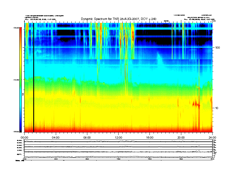Click the vertical rainbow color scale bar
Screen dimensions: 229x177
21,80
